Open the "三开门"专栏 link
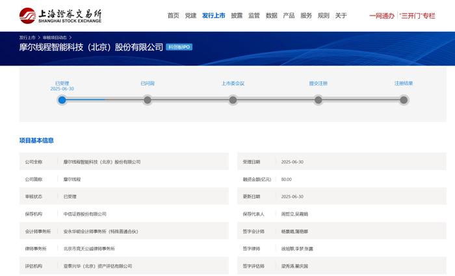455x276 pixels. tap(417, 16)
